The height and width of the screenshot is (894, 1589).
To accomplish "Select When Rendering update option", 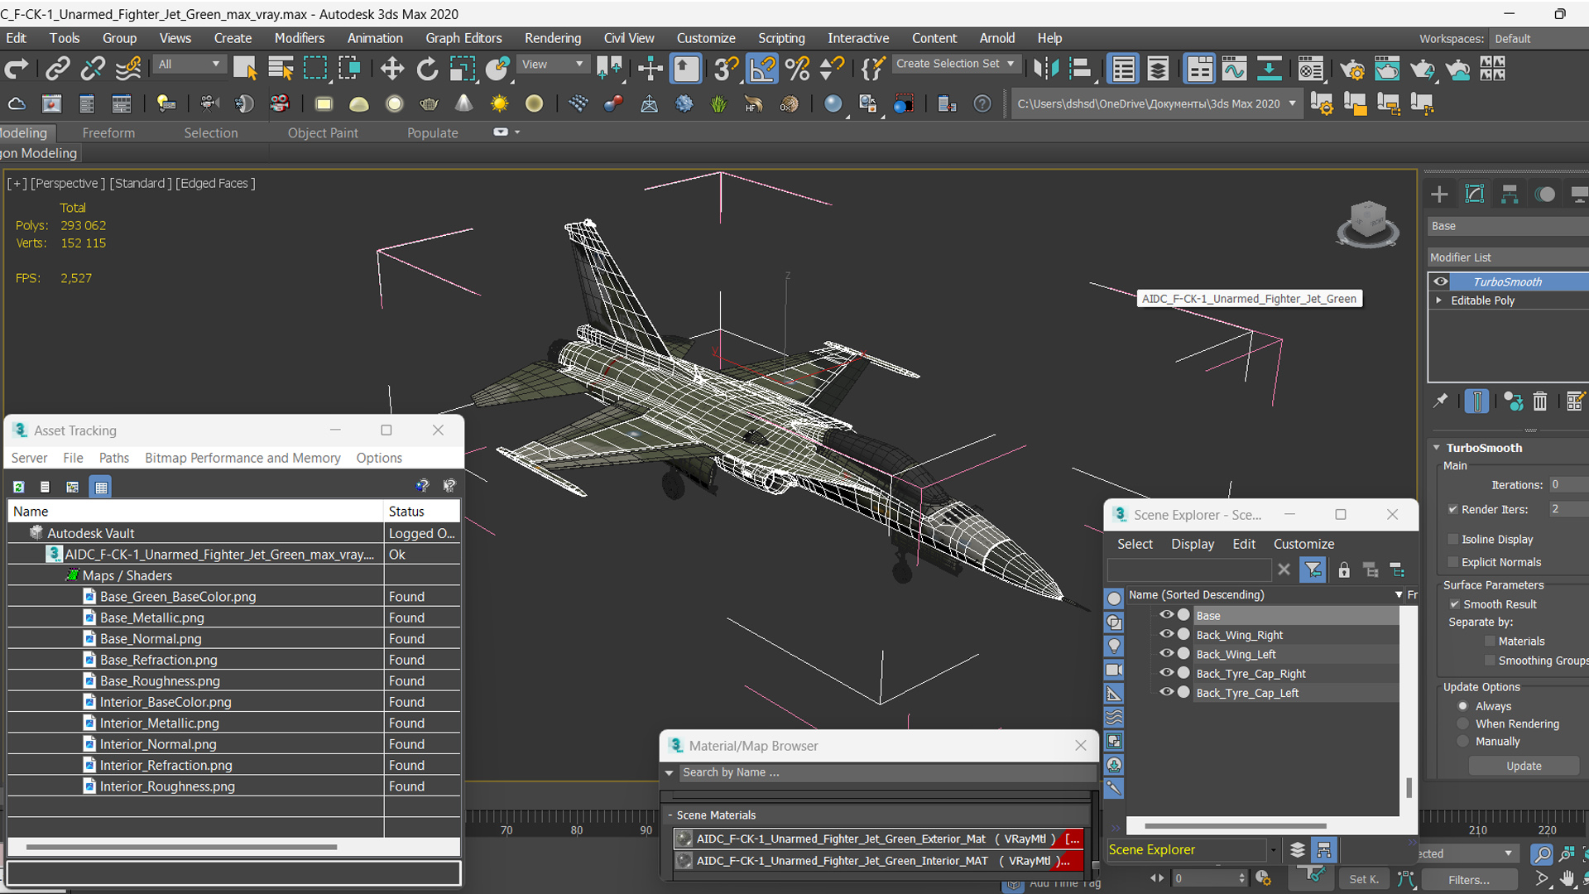I will tap(1463, 723).
